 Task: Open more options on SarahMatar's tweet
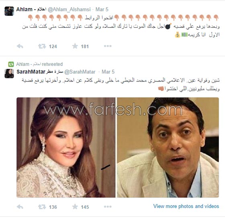(108, 206)
